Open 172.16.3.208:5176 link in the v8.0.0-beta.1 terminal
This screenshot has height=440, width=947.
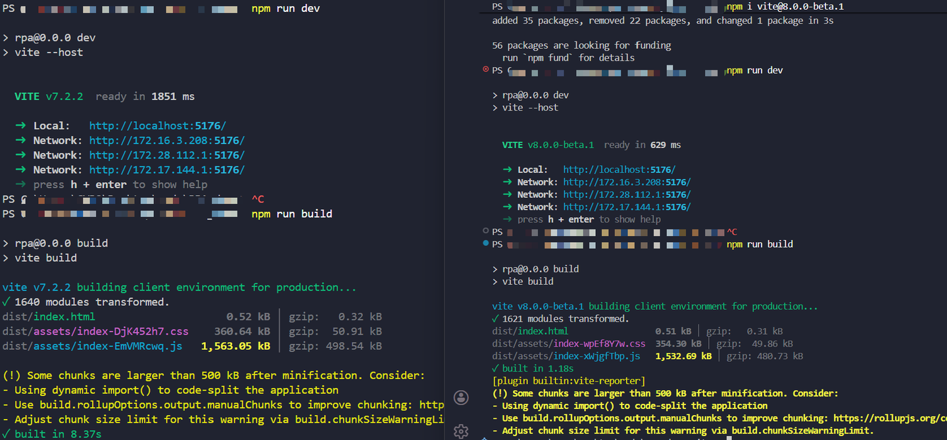coord(627,182)
